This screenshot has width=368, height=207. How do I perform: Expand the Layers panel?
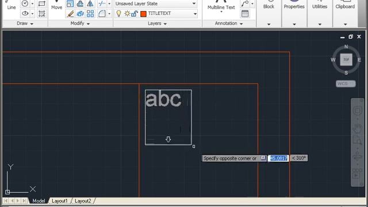click(157, 24)
